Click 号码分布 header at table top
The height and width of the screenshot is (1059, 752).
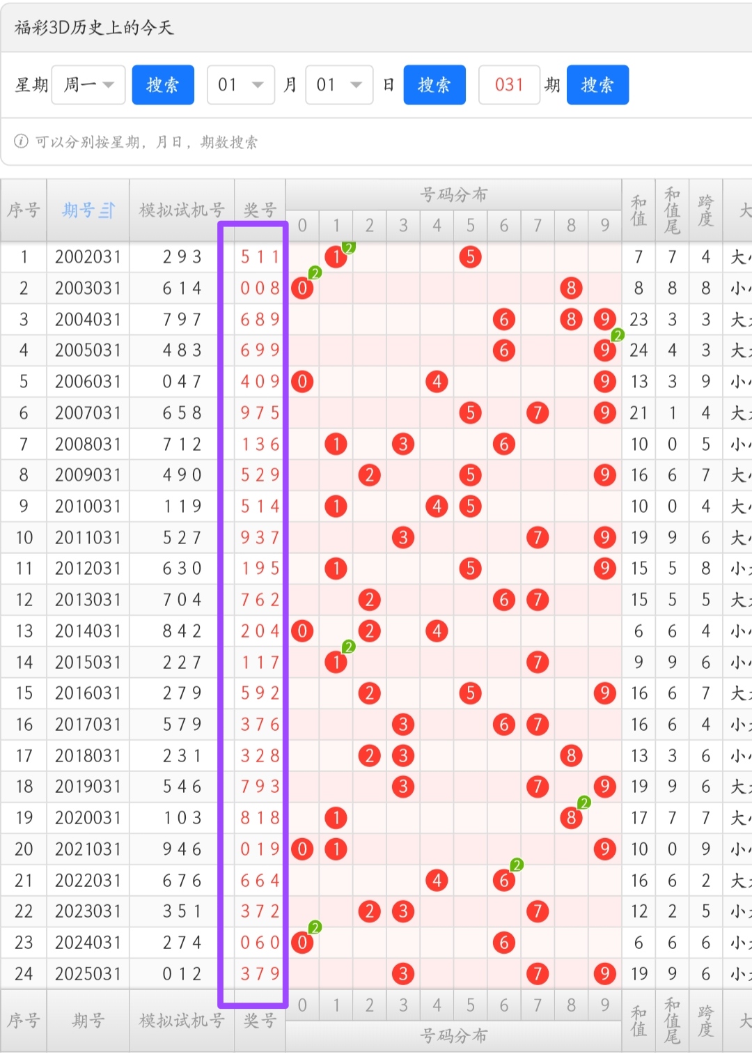point(453,195)
